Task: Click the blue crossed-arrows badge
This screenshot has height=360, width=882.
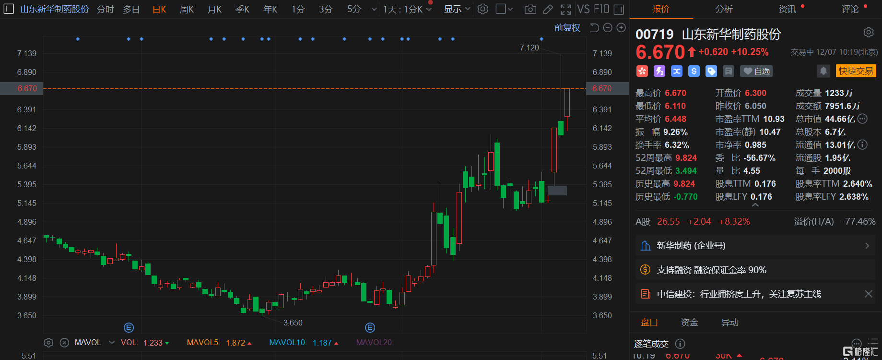Action: tap(677, 71)
